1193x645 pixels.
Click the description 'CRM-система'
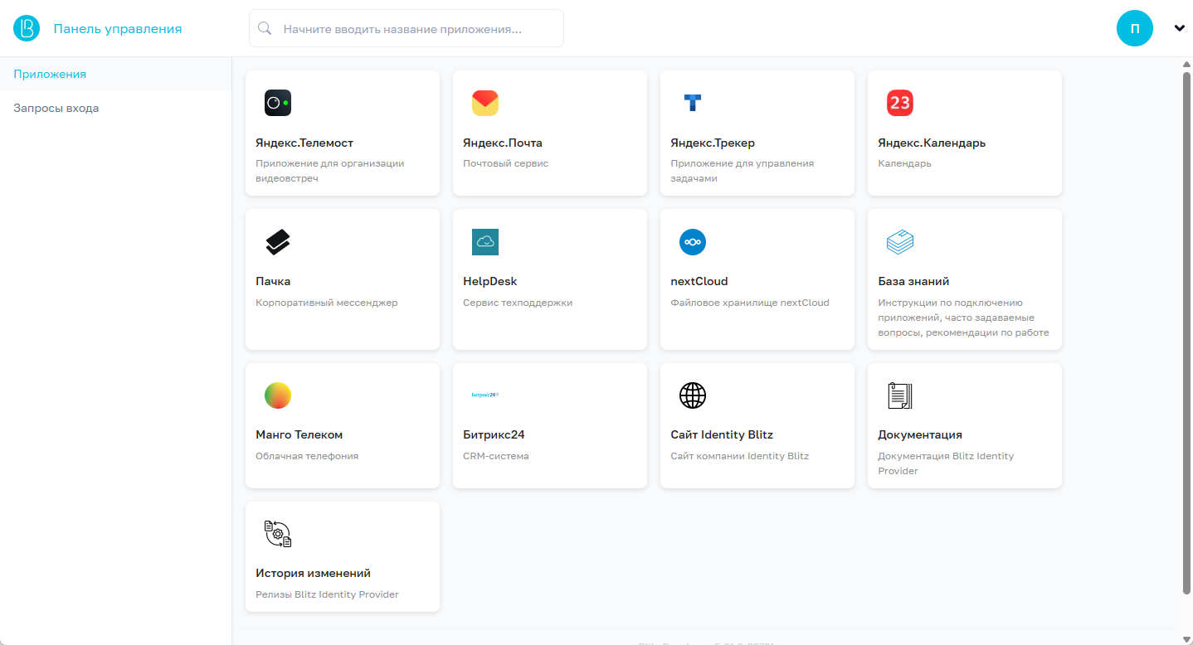(496, 457)
